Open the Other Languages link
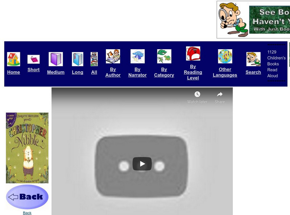The image size is (290, 215). point(225,72)
